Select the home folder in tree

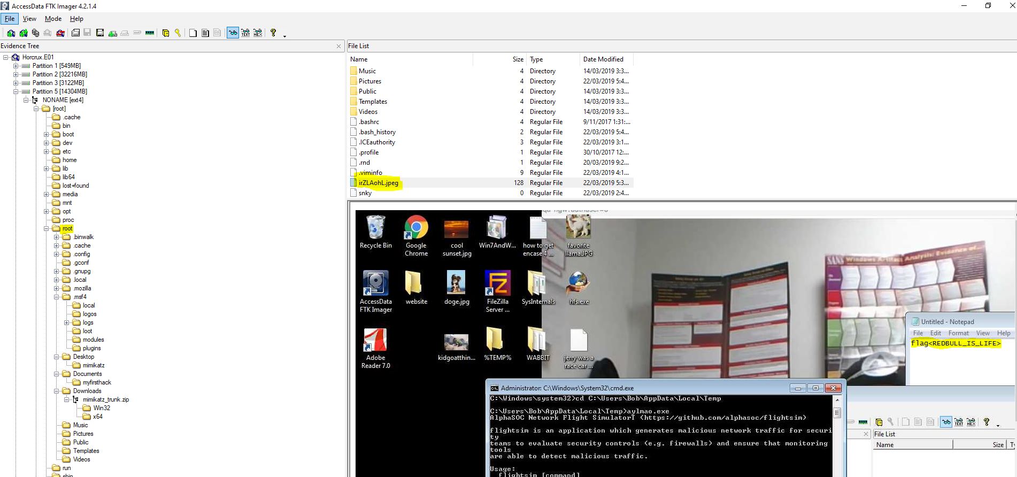[70, 160]
